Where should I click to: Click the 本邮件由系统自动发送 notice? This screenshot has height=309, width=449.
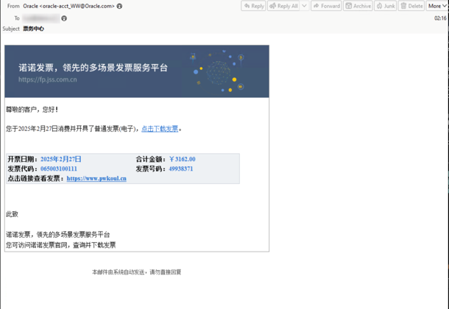(x=137, y=272)
